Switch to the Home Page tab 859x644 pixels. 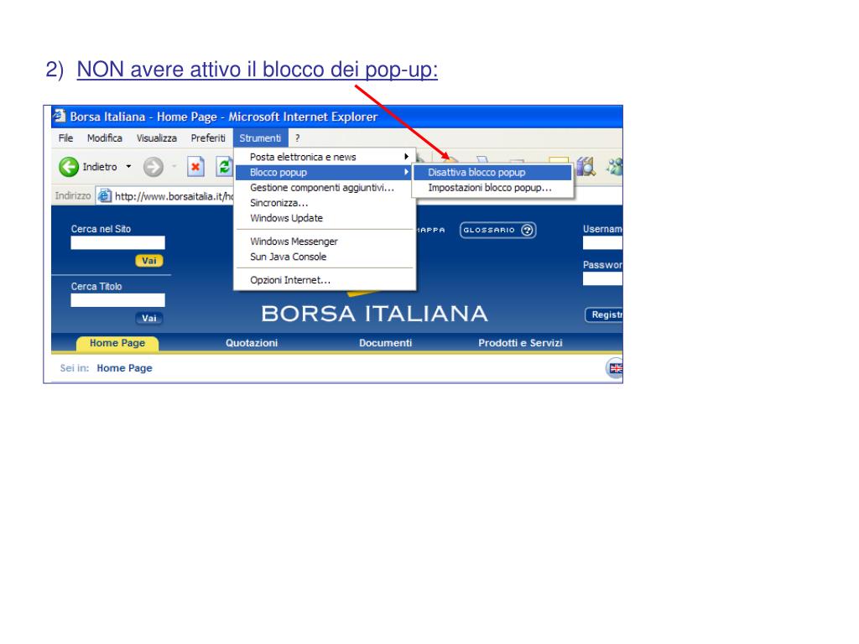(117, 343)
